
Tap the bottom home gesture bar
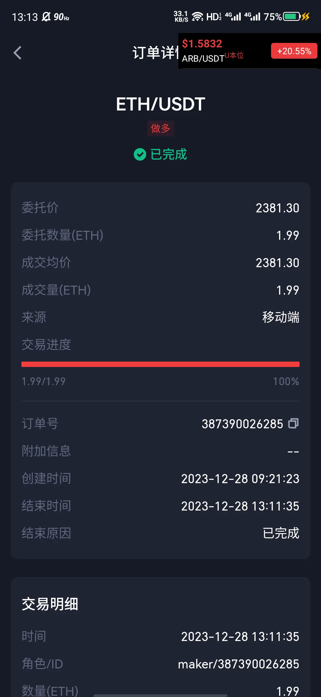[x=160, y=695]
